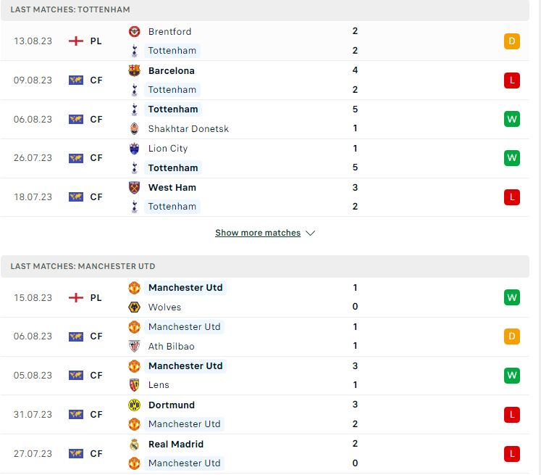This screenshot has width=541, height=475.
Task: Click the Brentford club crest icon
Action: click(x=134, y=31)
